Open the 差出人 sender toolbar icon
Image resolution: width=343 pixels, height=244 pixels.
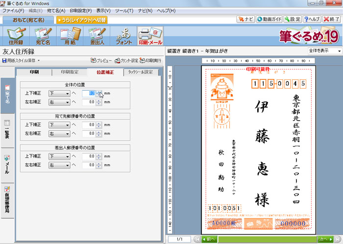97,36
